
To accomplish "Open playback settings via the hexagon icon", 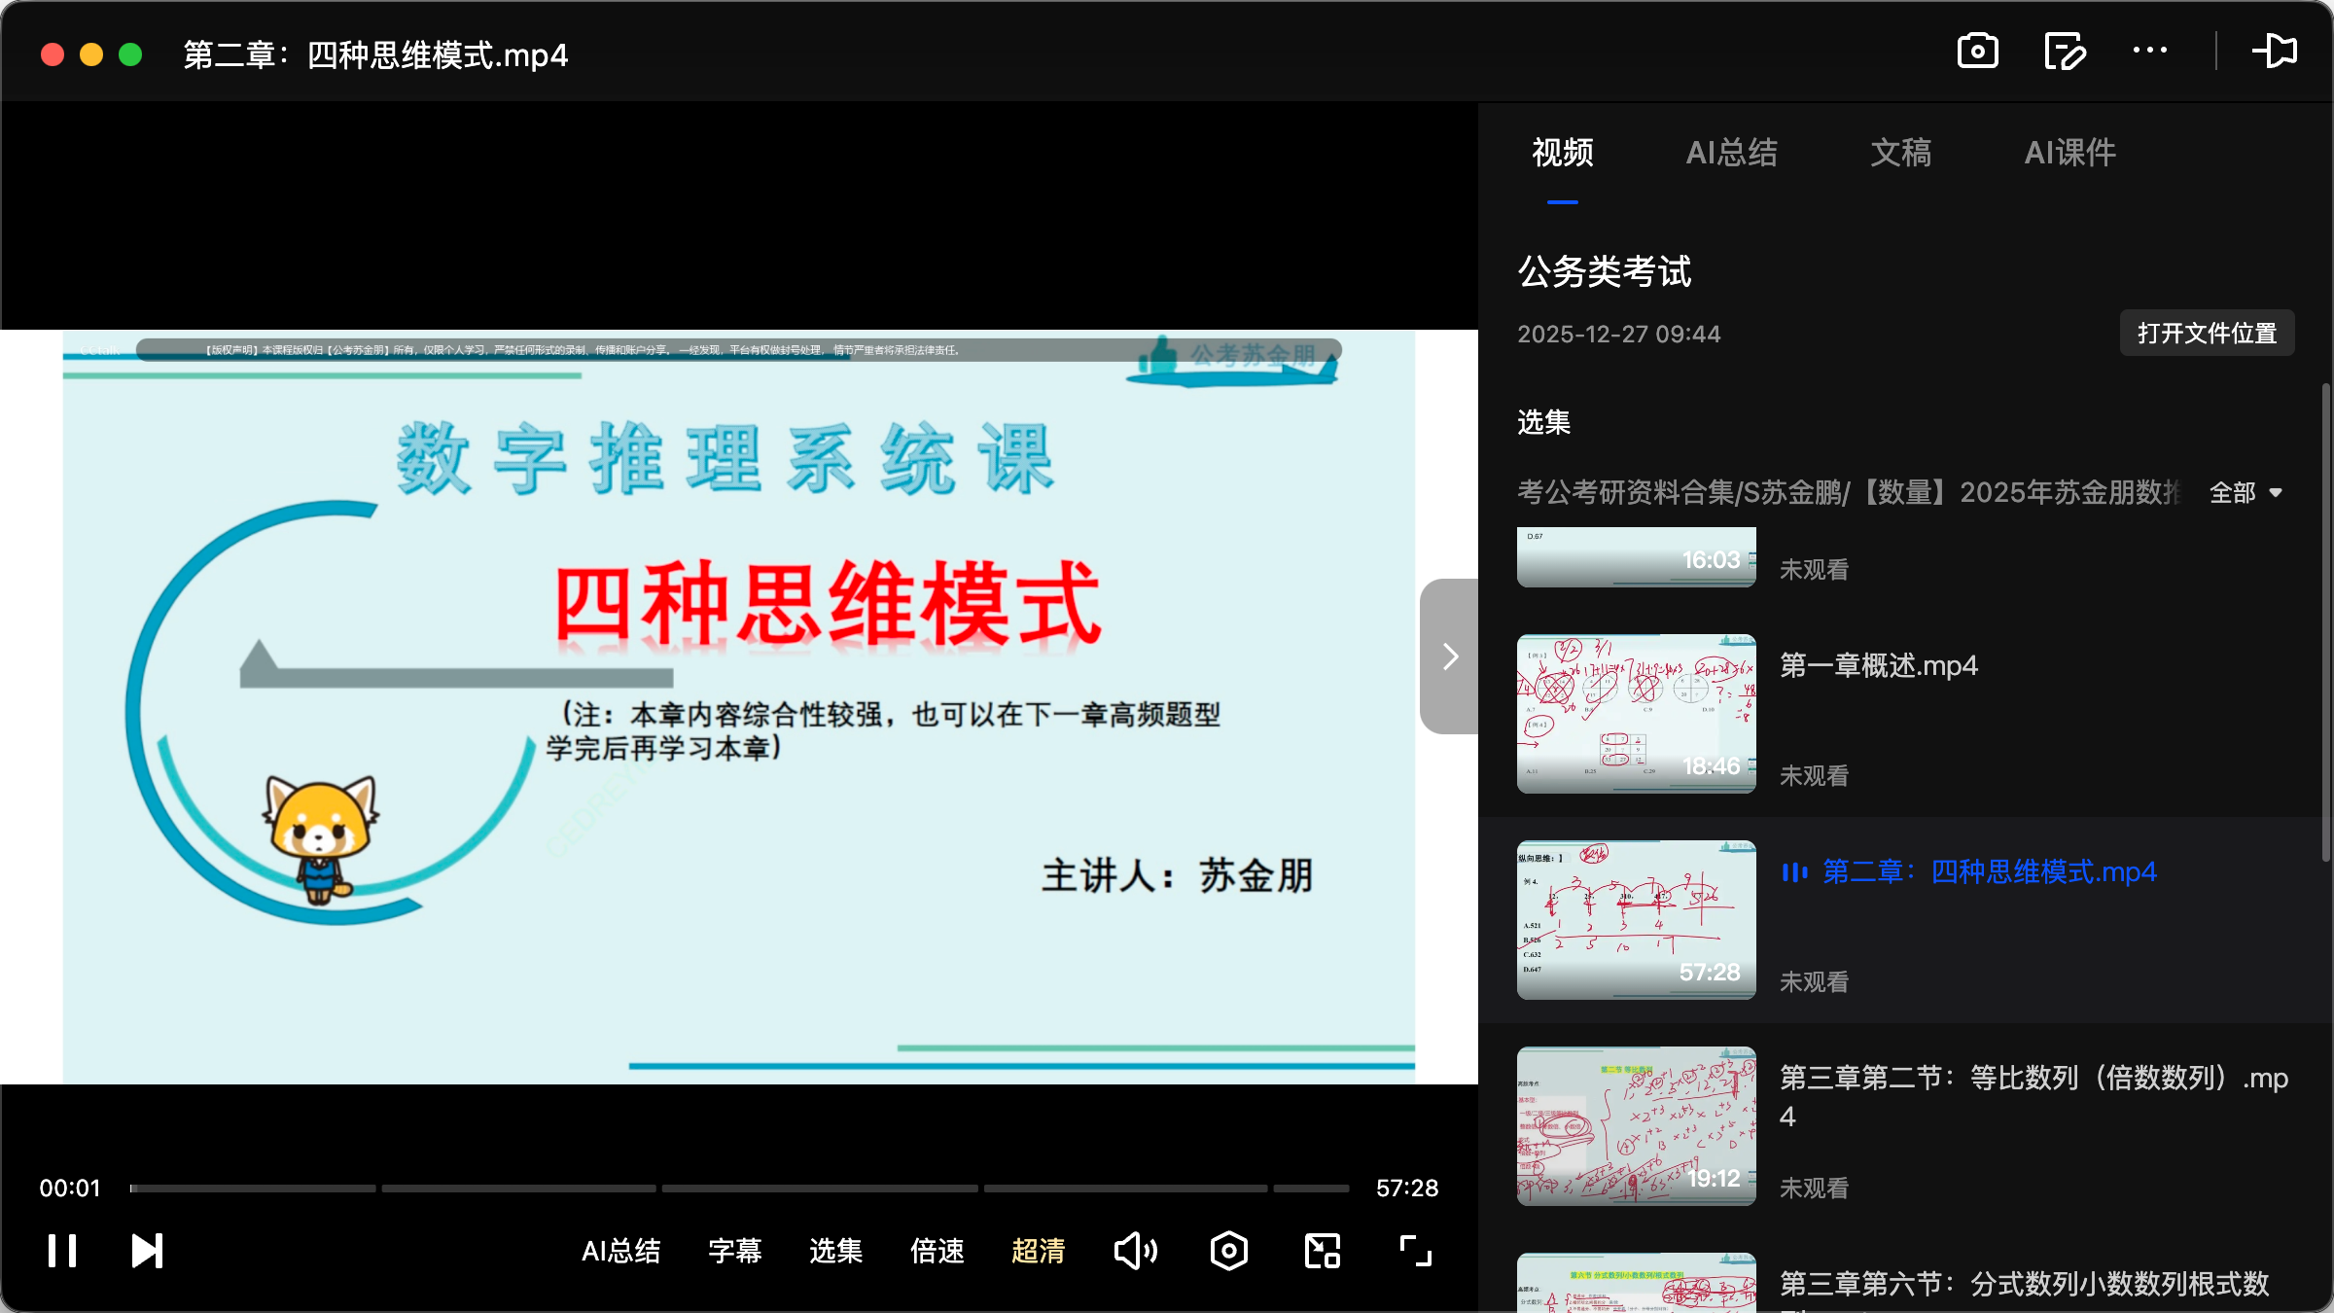I will (1228, 1250).
